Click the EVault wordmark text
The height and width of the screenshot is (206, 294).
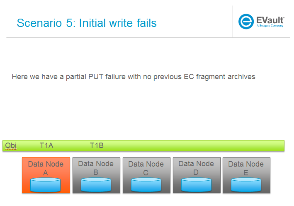(270, 19)
